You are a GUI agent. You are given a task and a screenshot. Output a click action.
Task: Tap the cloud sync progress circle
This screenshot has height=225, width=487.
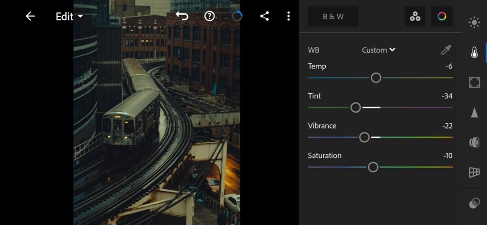[x=237, y=16]
